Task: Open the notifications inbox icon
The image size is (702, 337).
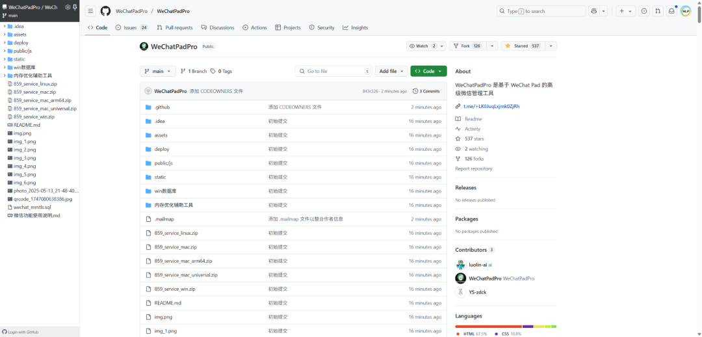Action: point(671,11)
